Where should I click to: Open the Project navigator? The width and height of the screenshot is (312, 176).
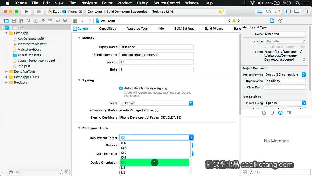6,21
